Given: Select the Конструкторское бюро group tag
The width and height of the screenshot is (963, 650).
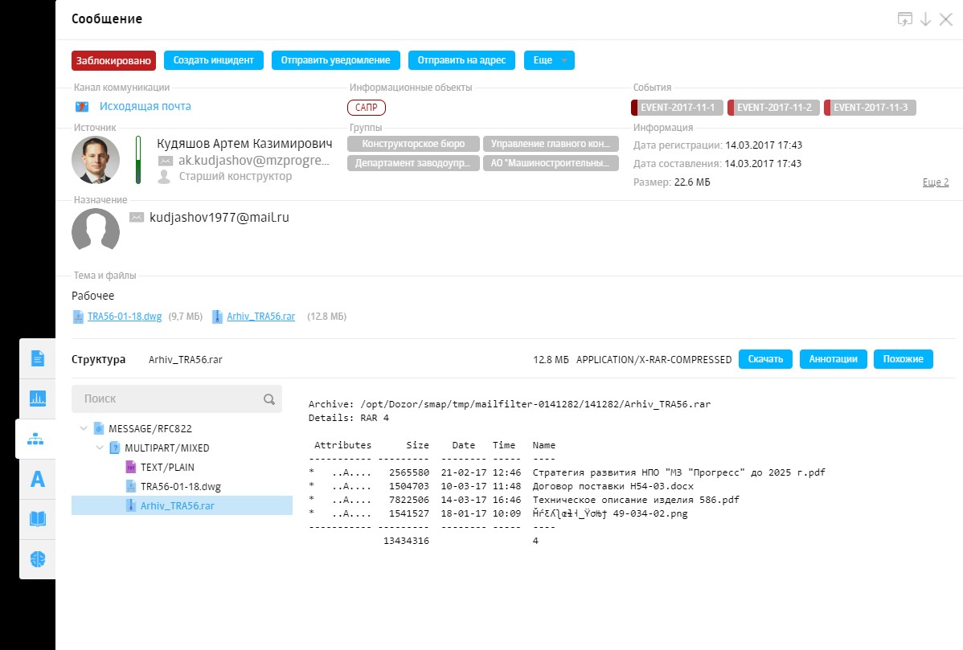Looking at the screenshot, I should (x=413, y=144).
